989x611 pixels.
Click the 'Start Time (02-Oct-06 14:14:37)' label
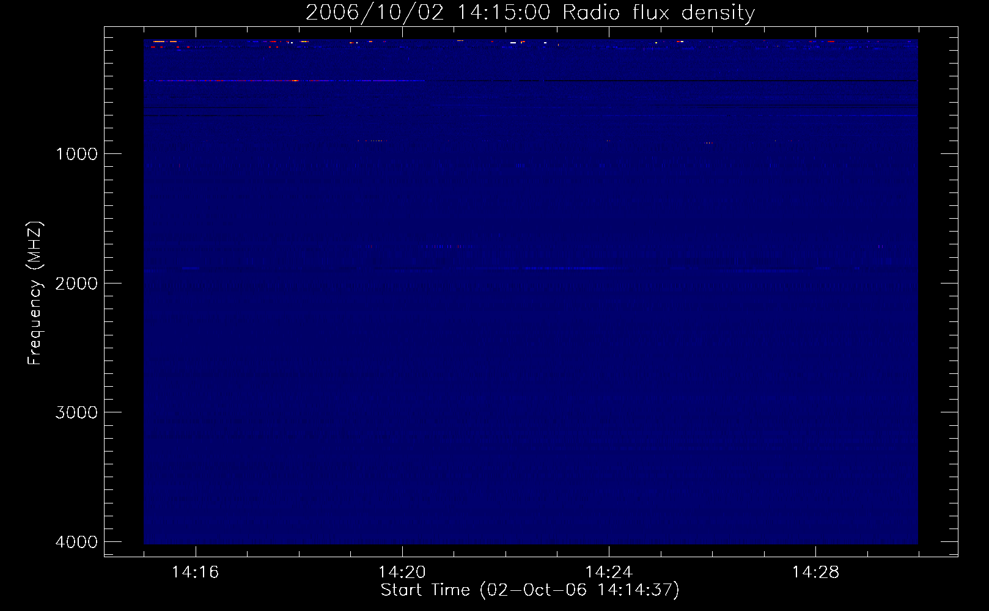(530, 590)
